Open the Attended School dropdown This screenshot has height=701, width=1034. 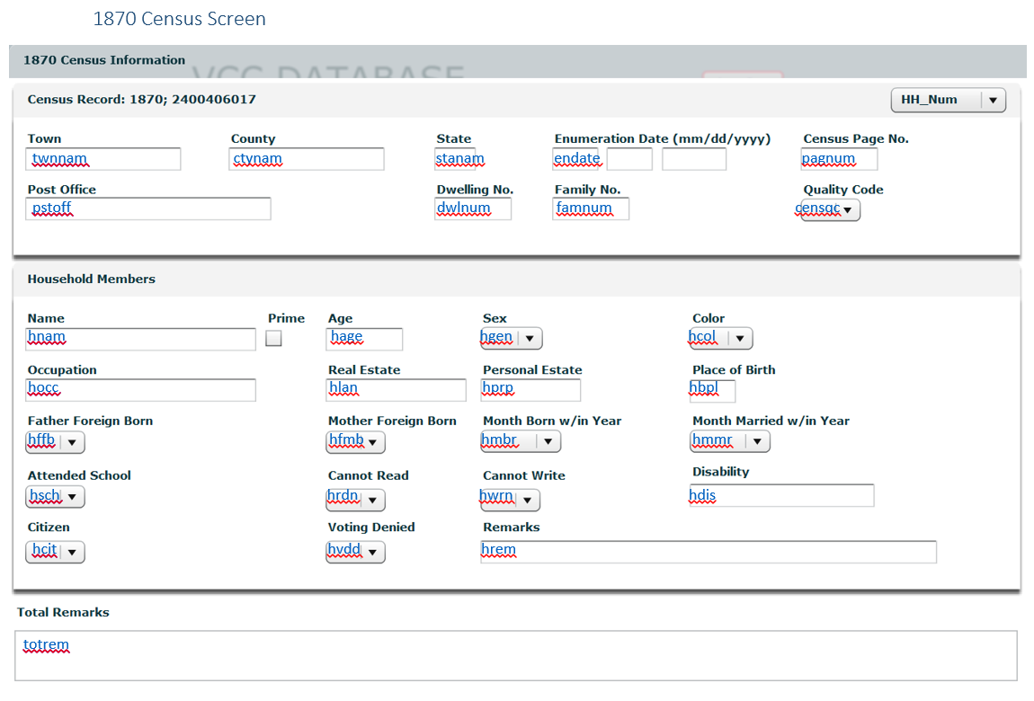click(56, 497)
